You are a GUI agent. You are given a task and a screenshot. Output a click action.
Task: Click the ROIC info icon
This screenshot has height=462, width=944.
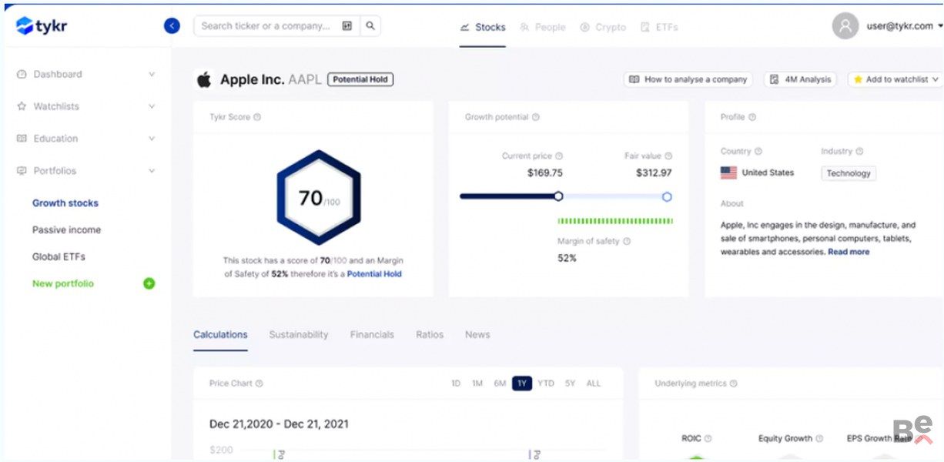(x=708, y=438)
